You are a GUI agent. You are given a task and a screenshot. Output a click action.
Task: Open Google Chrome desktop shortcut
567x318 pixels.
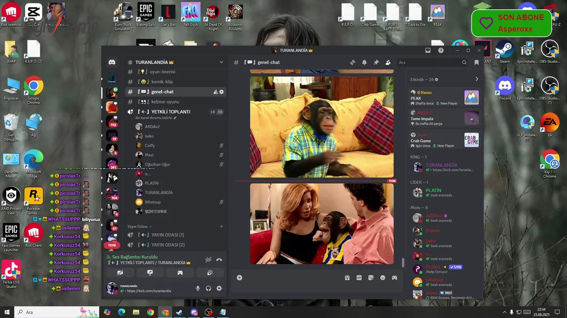(x=34, y=91)
